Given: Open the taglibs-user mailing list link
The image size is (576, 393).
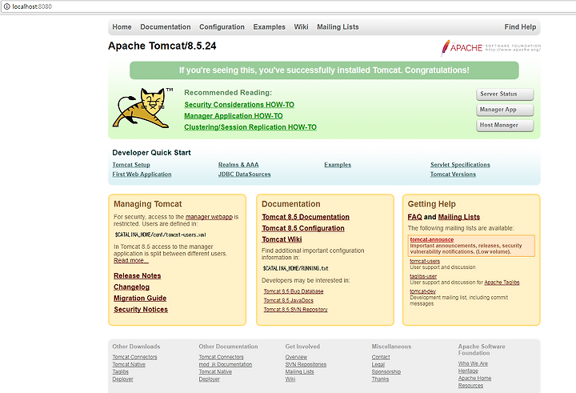Looking at the screenshot, I should coord(423,276).
